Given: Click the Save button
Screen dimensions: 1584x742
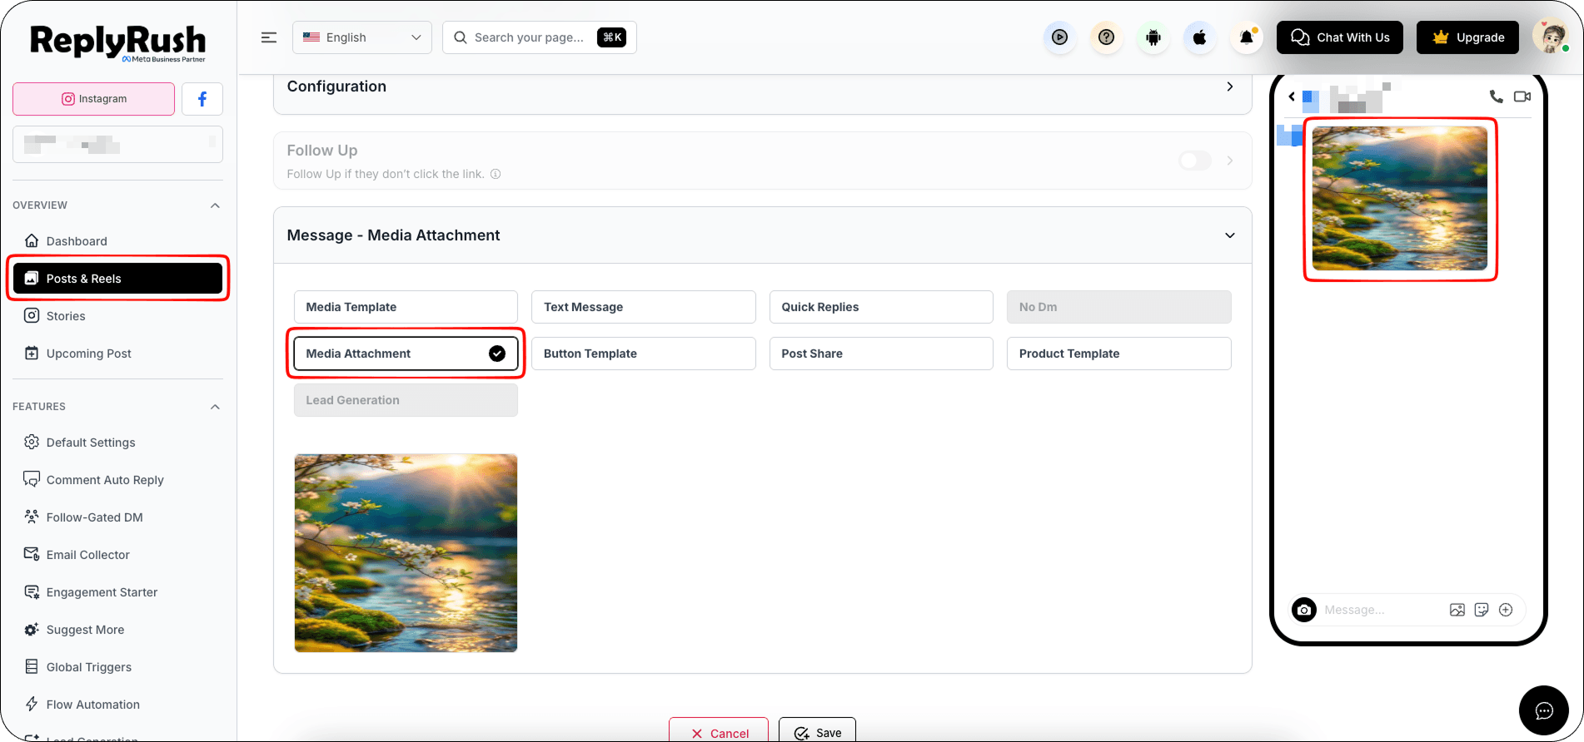Looking at the screenshot, I should pyautogui.click(x=817, y=732).
